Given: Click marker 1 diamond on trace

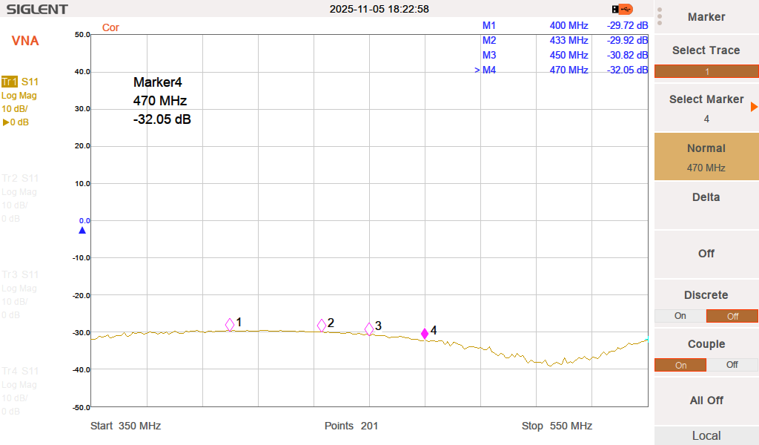Looking at the screenshot, I should [x=230, y=324].
